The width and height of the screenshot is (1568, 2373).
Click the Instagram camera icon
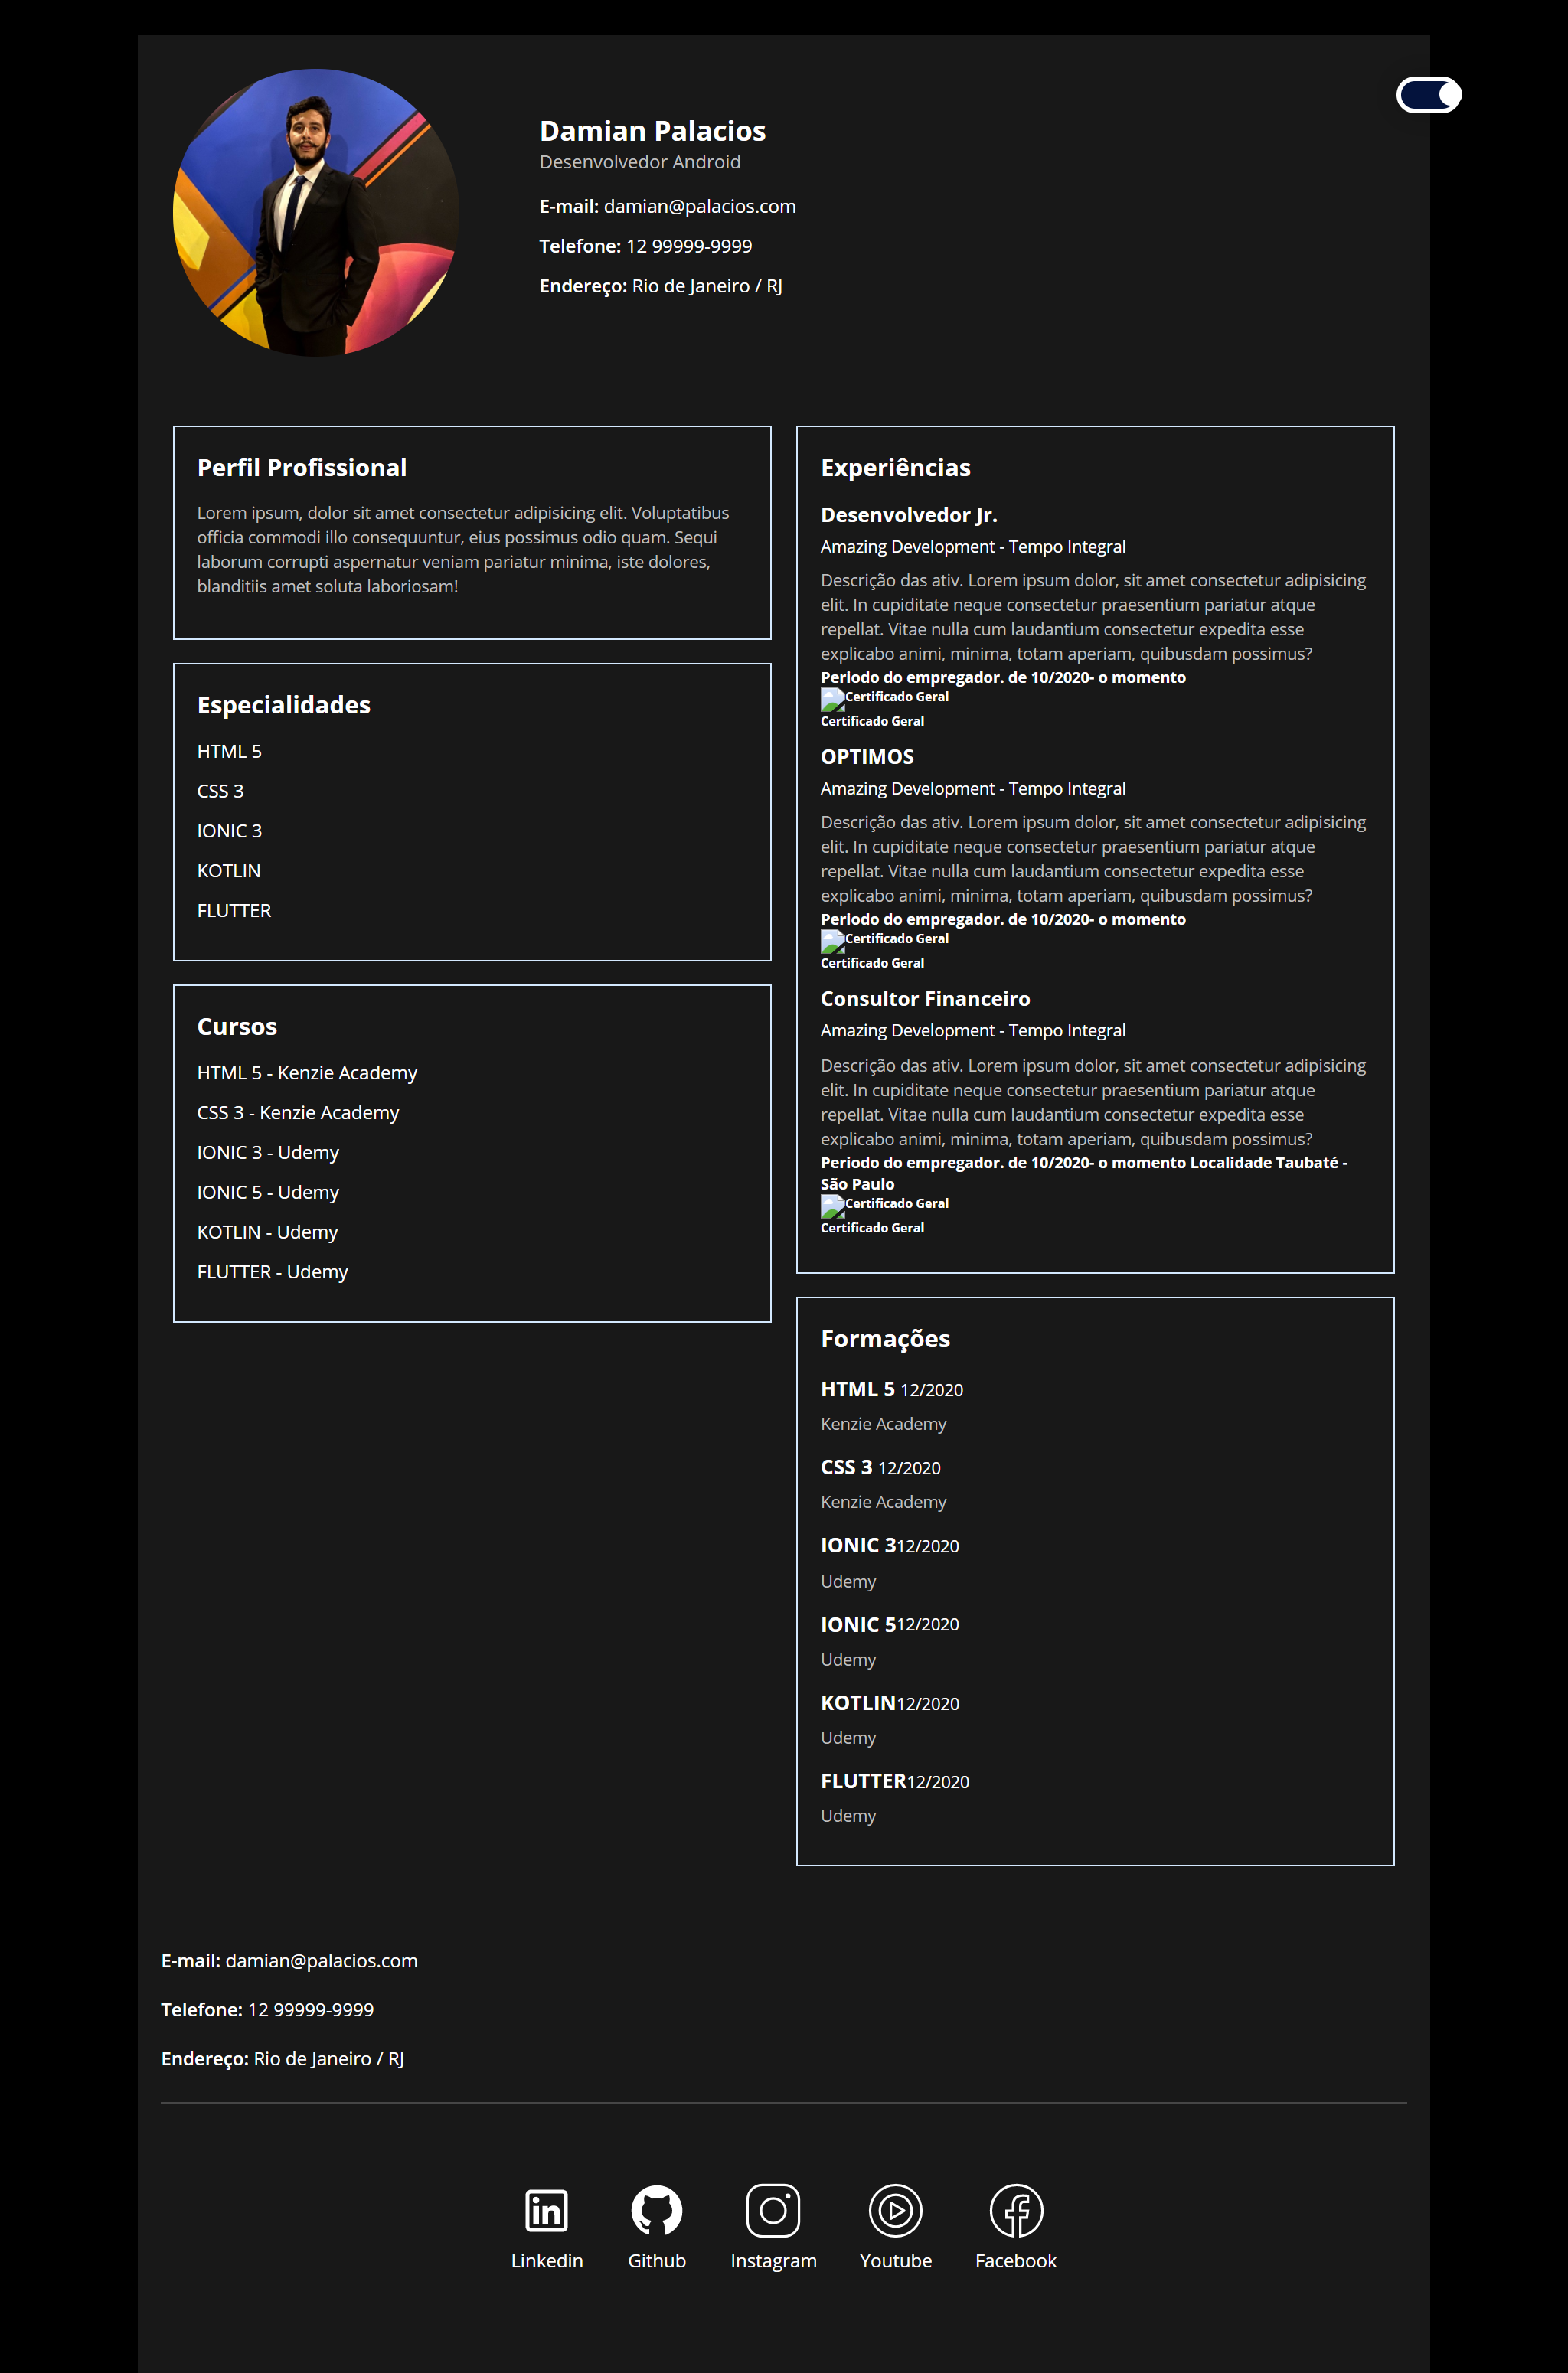coord(773,2209)
